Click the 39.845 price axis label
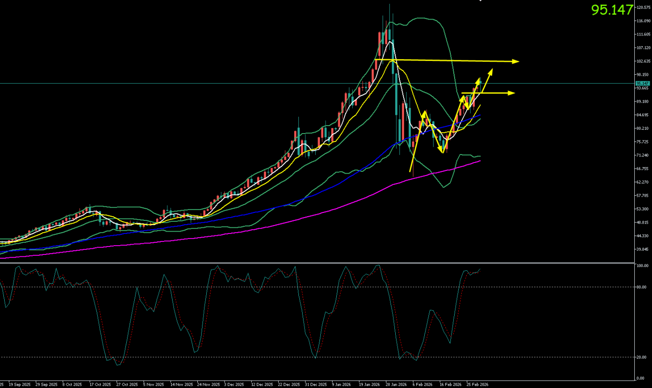This screenshot has width=652, height=388. point(643,249)
